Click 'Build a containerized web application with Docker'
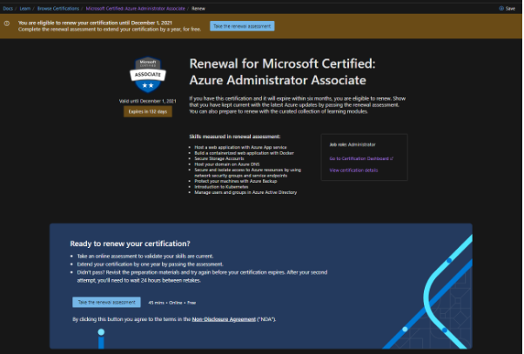Screen dimensions: 524x354 (x=245, y=153)
